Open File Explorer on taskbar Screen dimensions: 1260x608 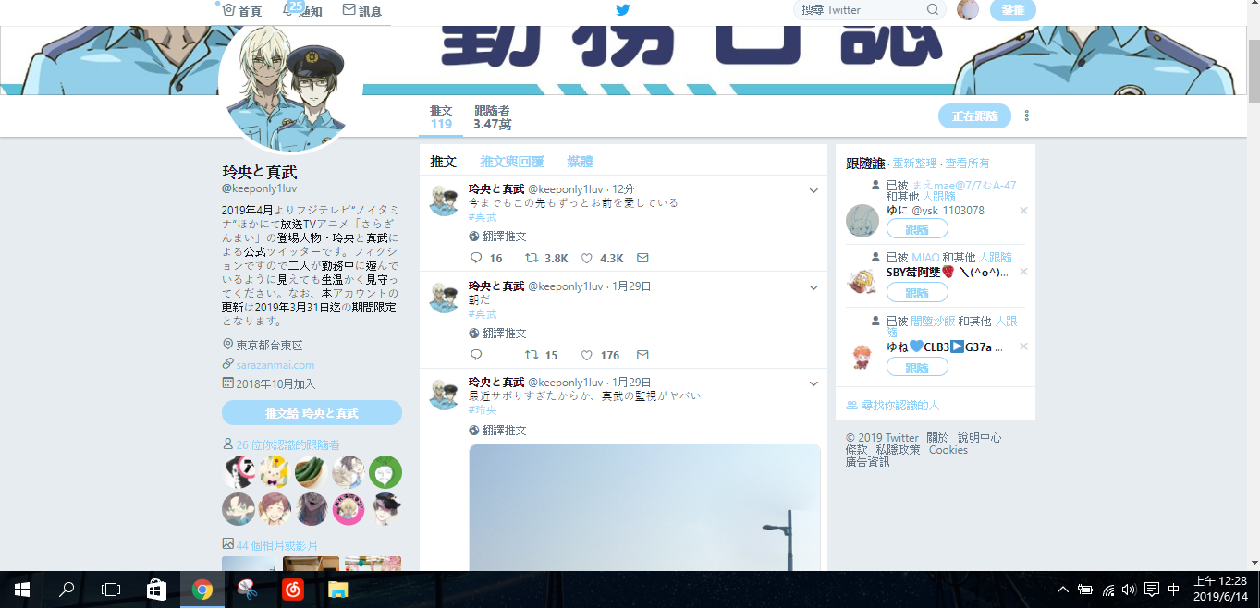coord(338,590)
